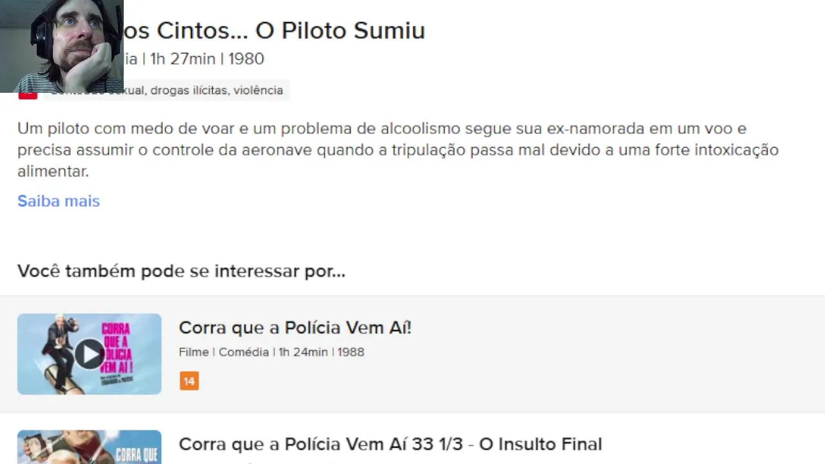
Task: Click the Filme label of first recommendation
Action: 194,352
